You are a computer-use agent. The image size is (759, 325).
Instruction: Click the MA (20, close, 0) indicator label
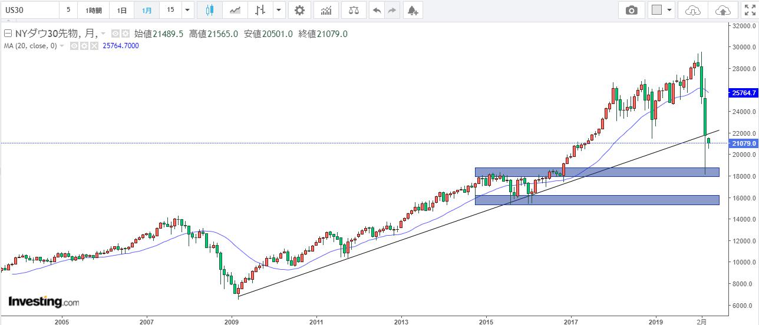[30, 46]
